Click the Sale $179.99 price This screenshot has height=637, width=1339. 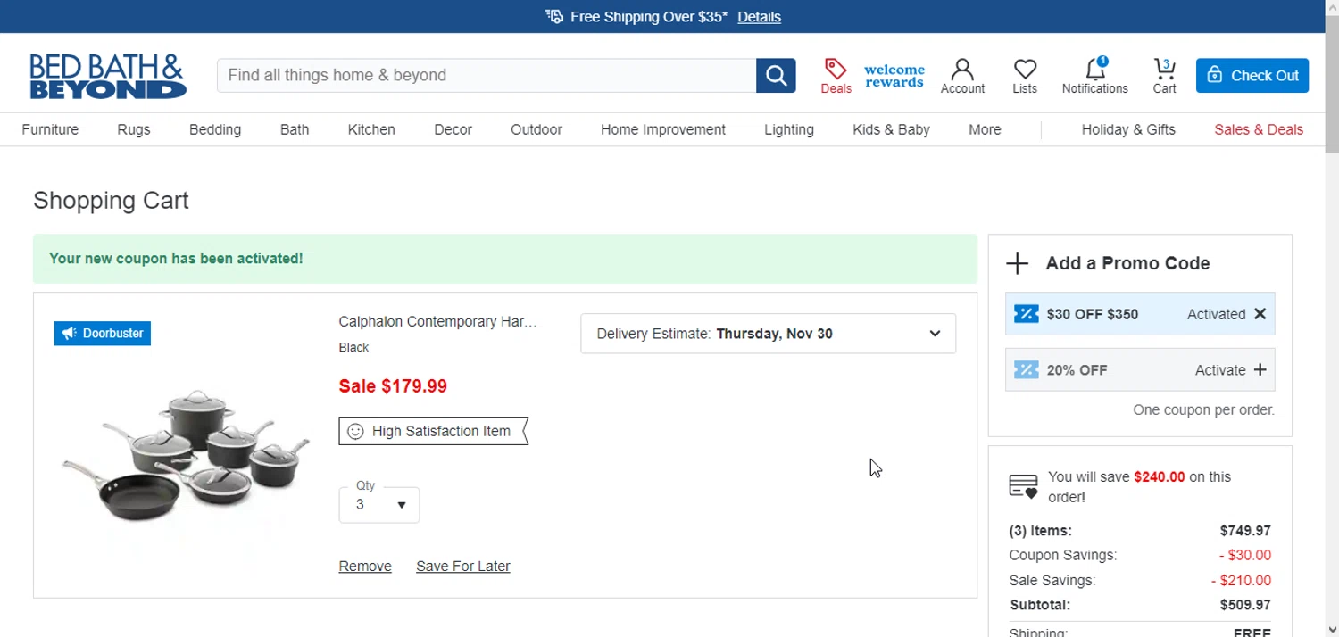pos(393,386)
